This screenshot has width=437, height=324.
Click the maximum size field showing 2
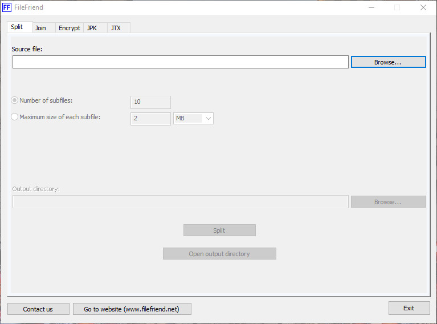[150, 119]
